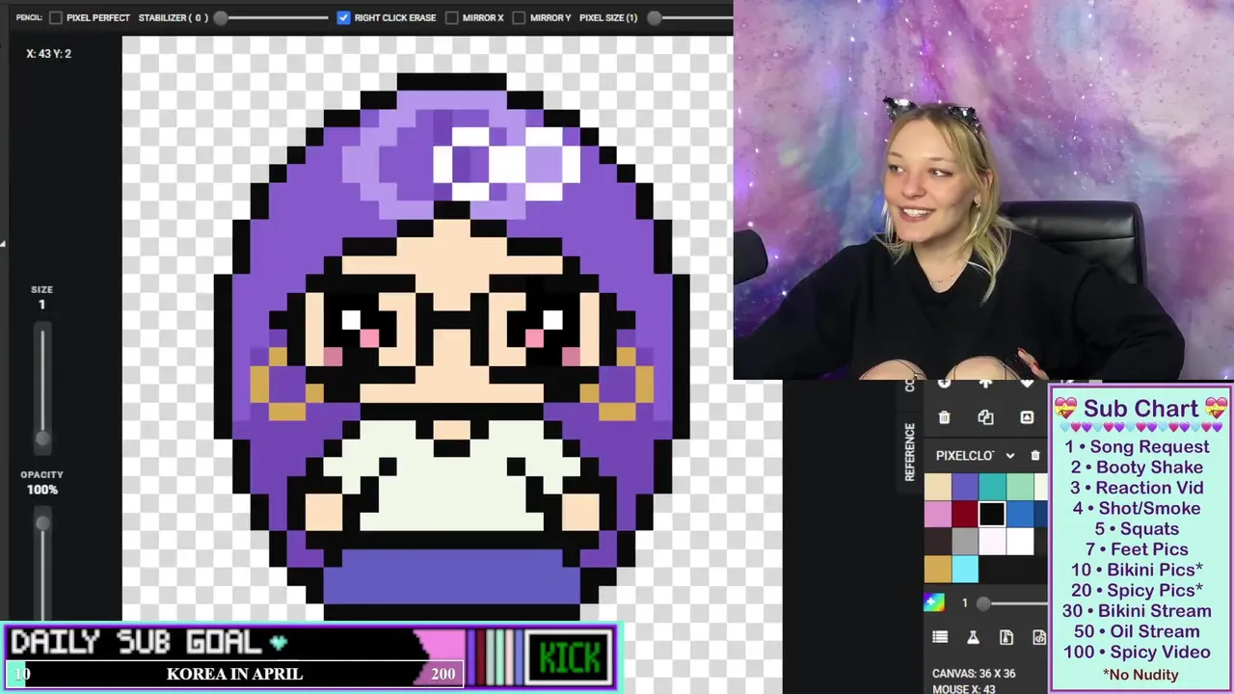Select the teal color swatch
Image resolution: width=1234 pixels, height=694 pixels.
point(992,487)
